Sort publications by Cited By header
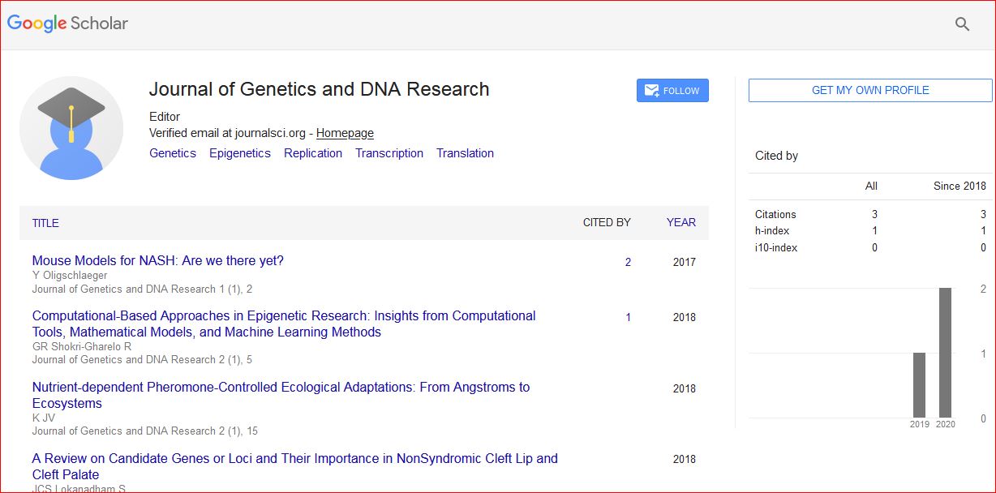 click(607, 222)
